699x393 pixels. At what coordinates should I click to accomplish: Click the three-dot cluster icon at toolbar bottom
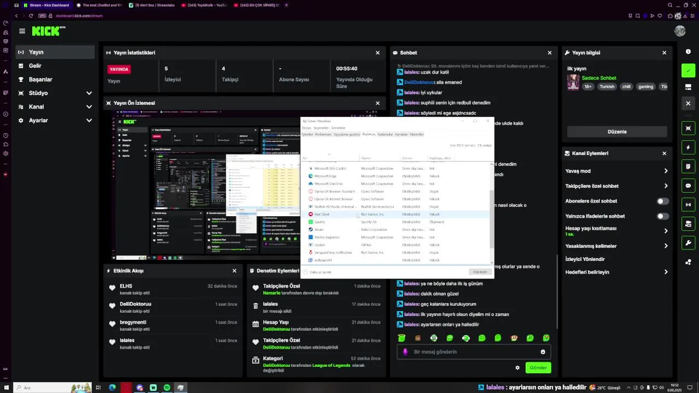click(x=688, y=262)
